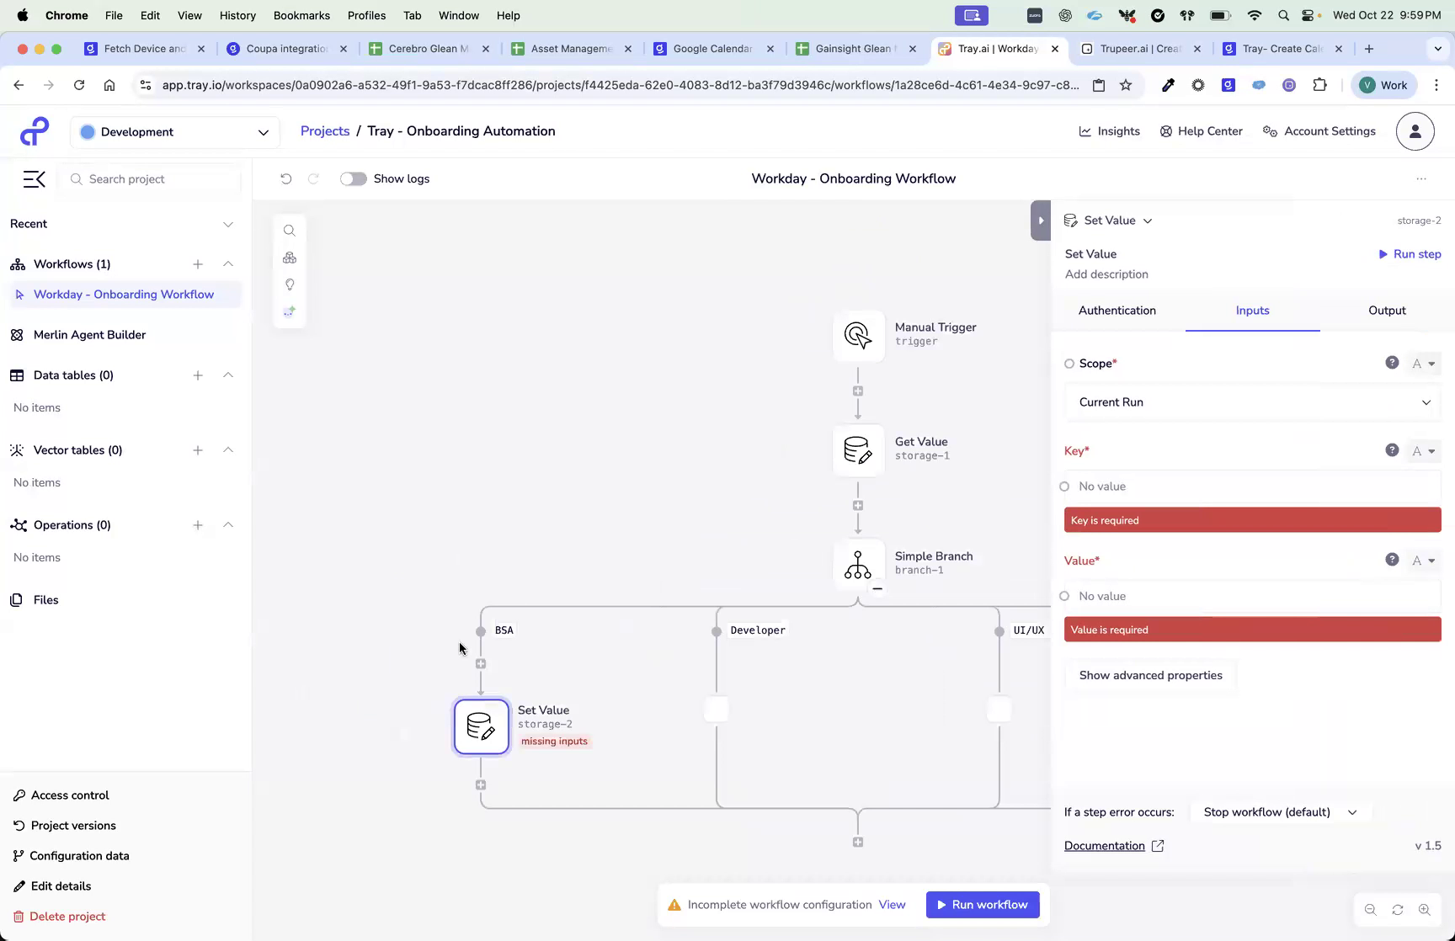The width and height of the screenshot is (1455, 941).
Task: Open the Insights panel from the top bar
Action: (1109, 130)
